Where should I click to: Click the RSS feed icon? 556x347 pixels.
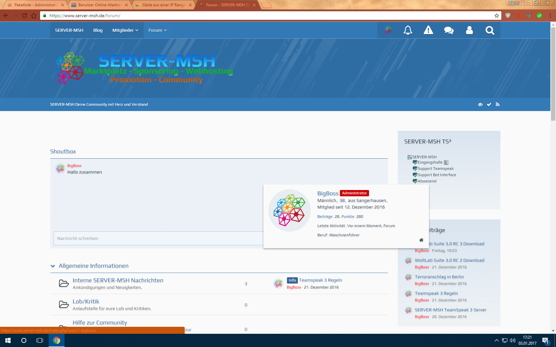click(x=497, y=104)
